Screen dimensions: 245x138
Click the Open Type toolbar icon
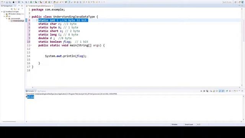(x=54, y=2)
